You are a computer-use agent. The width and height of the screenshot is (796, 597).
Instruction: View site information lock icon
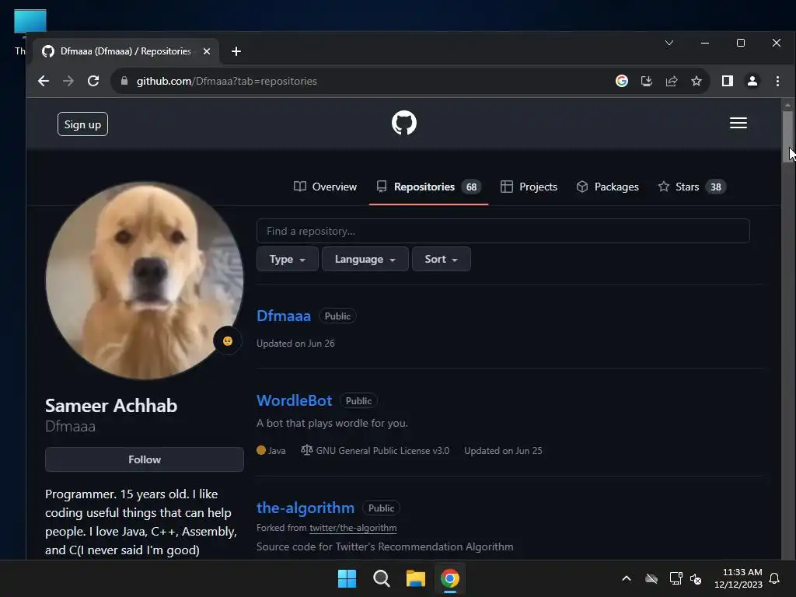coord(124,81)
